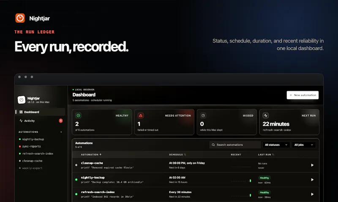Viewport: 338px width, 202px height.
Task: Click the Search automations field
Action: tap(235, 145)
